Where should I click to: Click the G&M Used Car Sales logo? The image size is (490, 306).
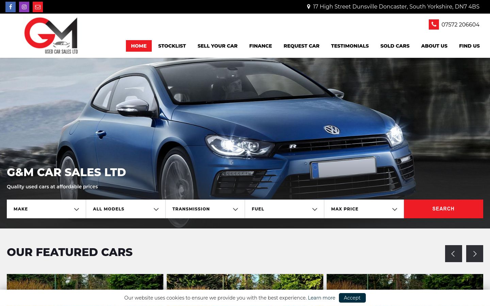point(51,36)
